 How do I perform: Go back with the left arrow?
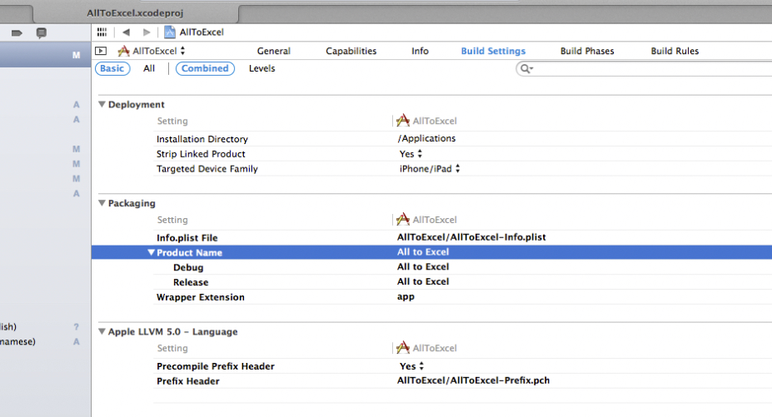coord(126,32)
